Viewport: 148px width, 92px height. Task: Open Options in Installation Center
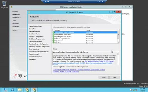click(15, 30)
